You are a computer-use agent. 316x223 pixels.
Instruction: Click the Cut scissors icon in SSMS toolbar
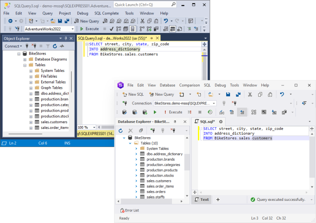142,21
